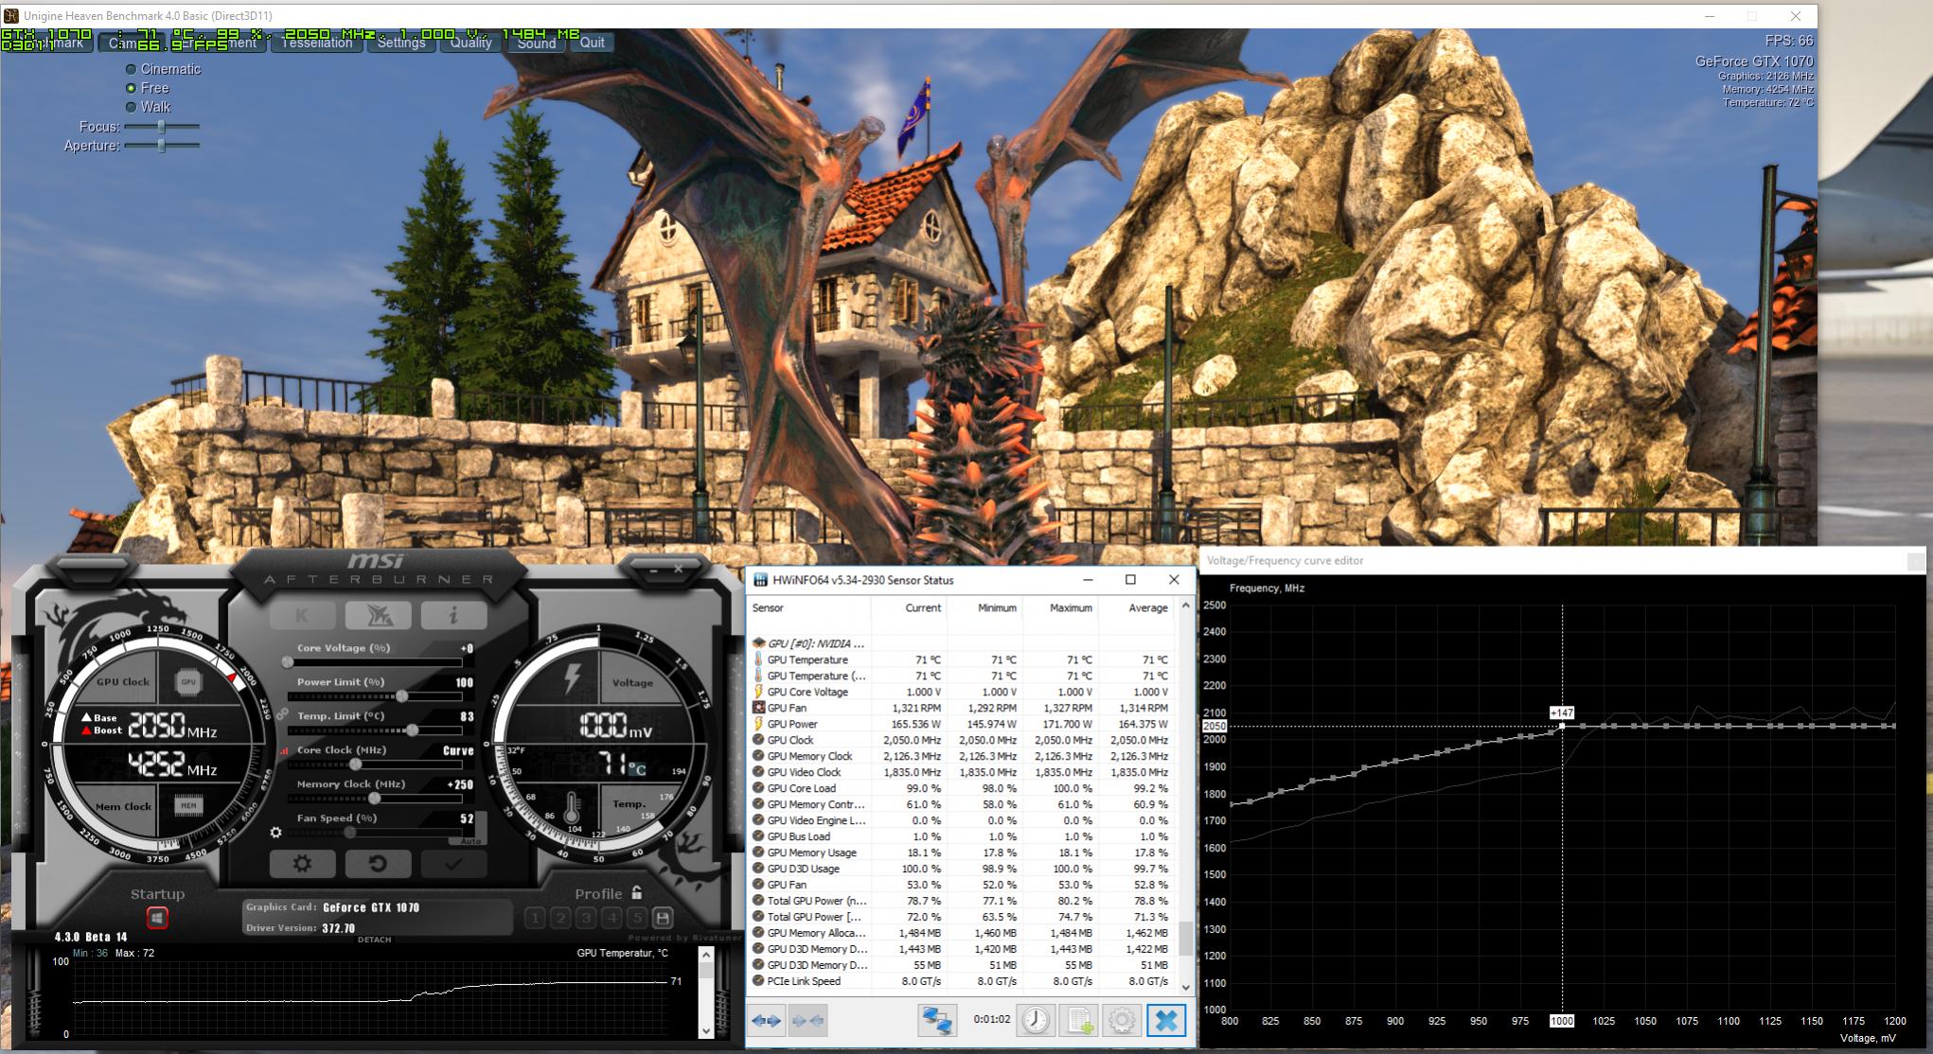Image resolution: width=1933 pixels, height=1054 pixels.
Task: Expand HWiNFO columns with blue arrows button
Action: click(x=767, y=1020)
